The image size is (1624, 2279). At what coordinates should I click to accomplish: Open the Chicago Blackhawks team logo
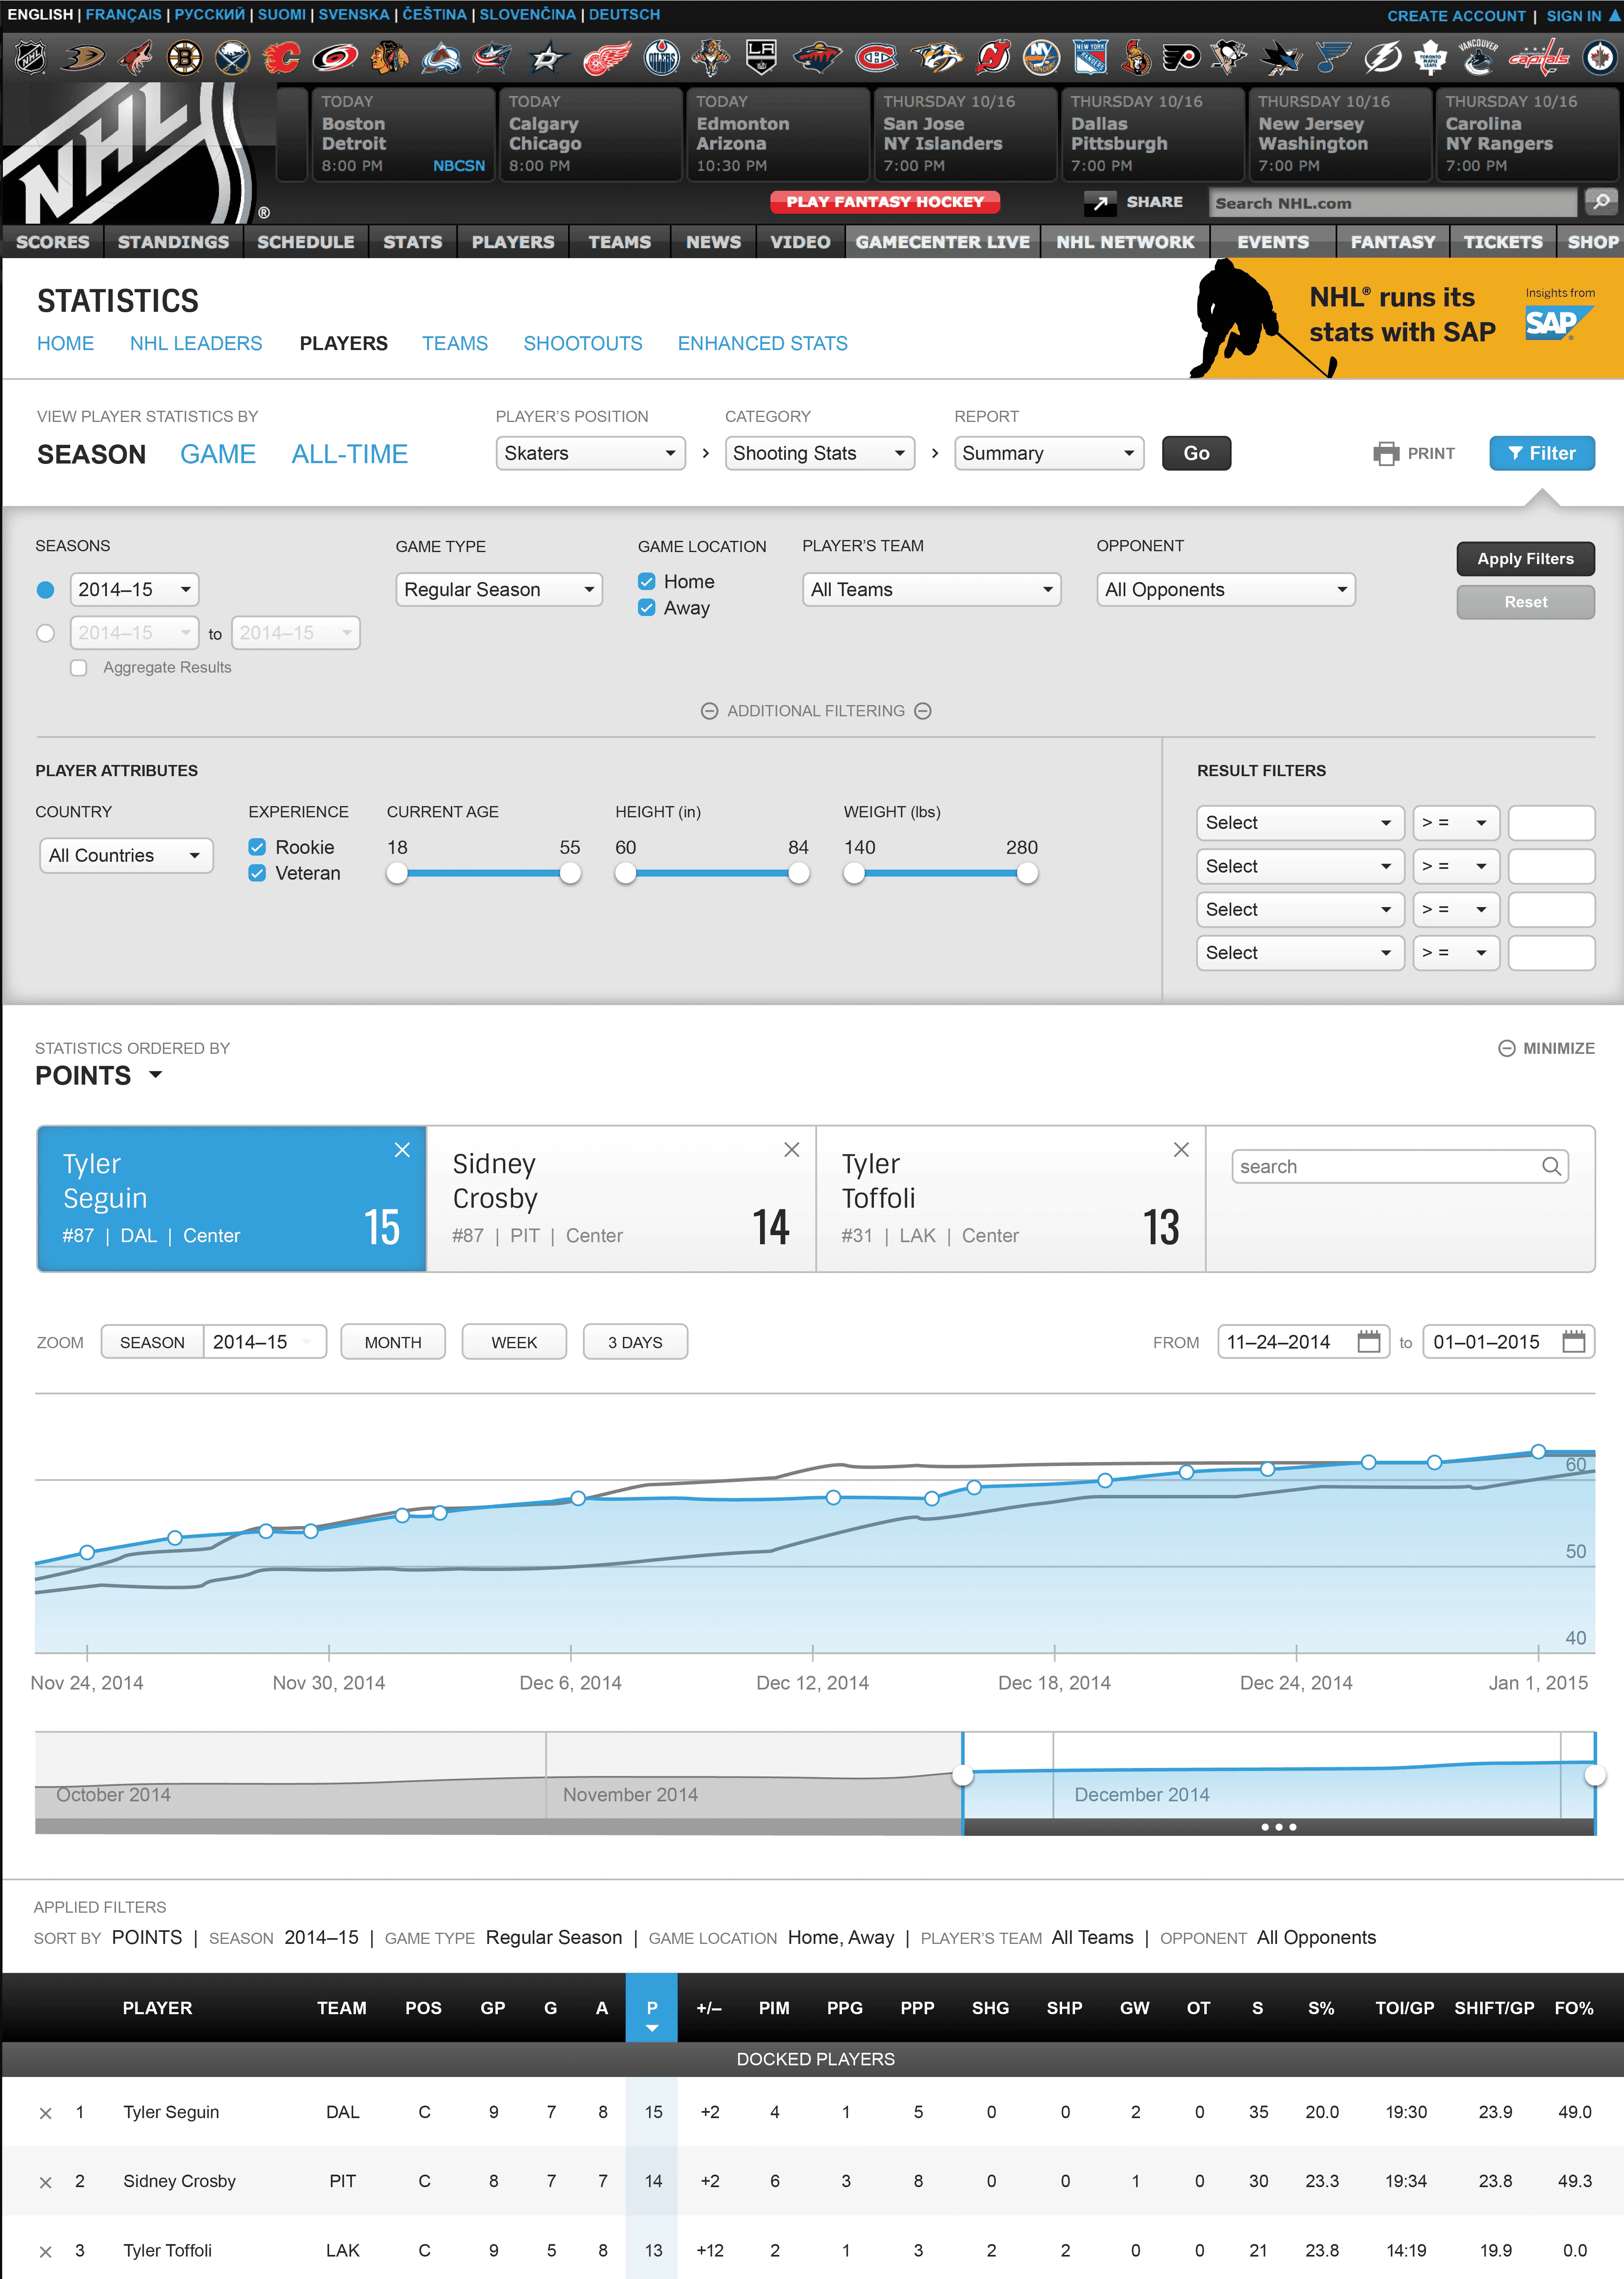tap(389, 58)
